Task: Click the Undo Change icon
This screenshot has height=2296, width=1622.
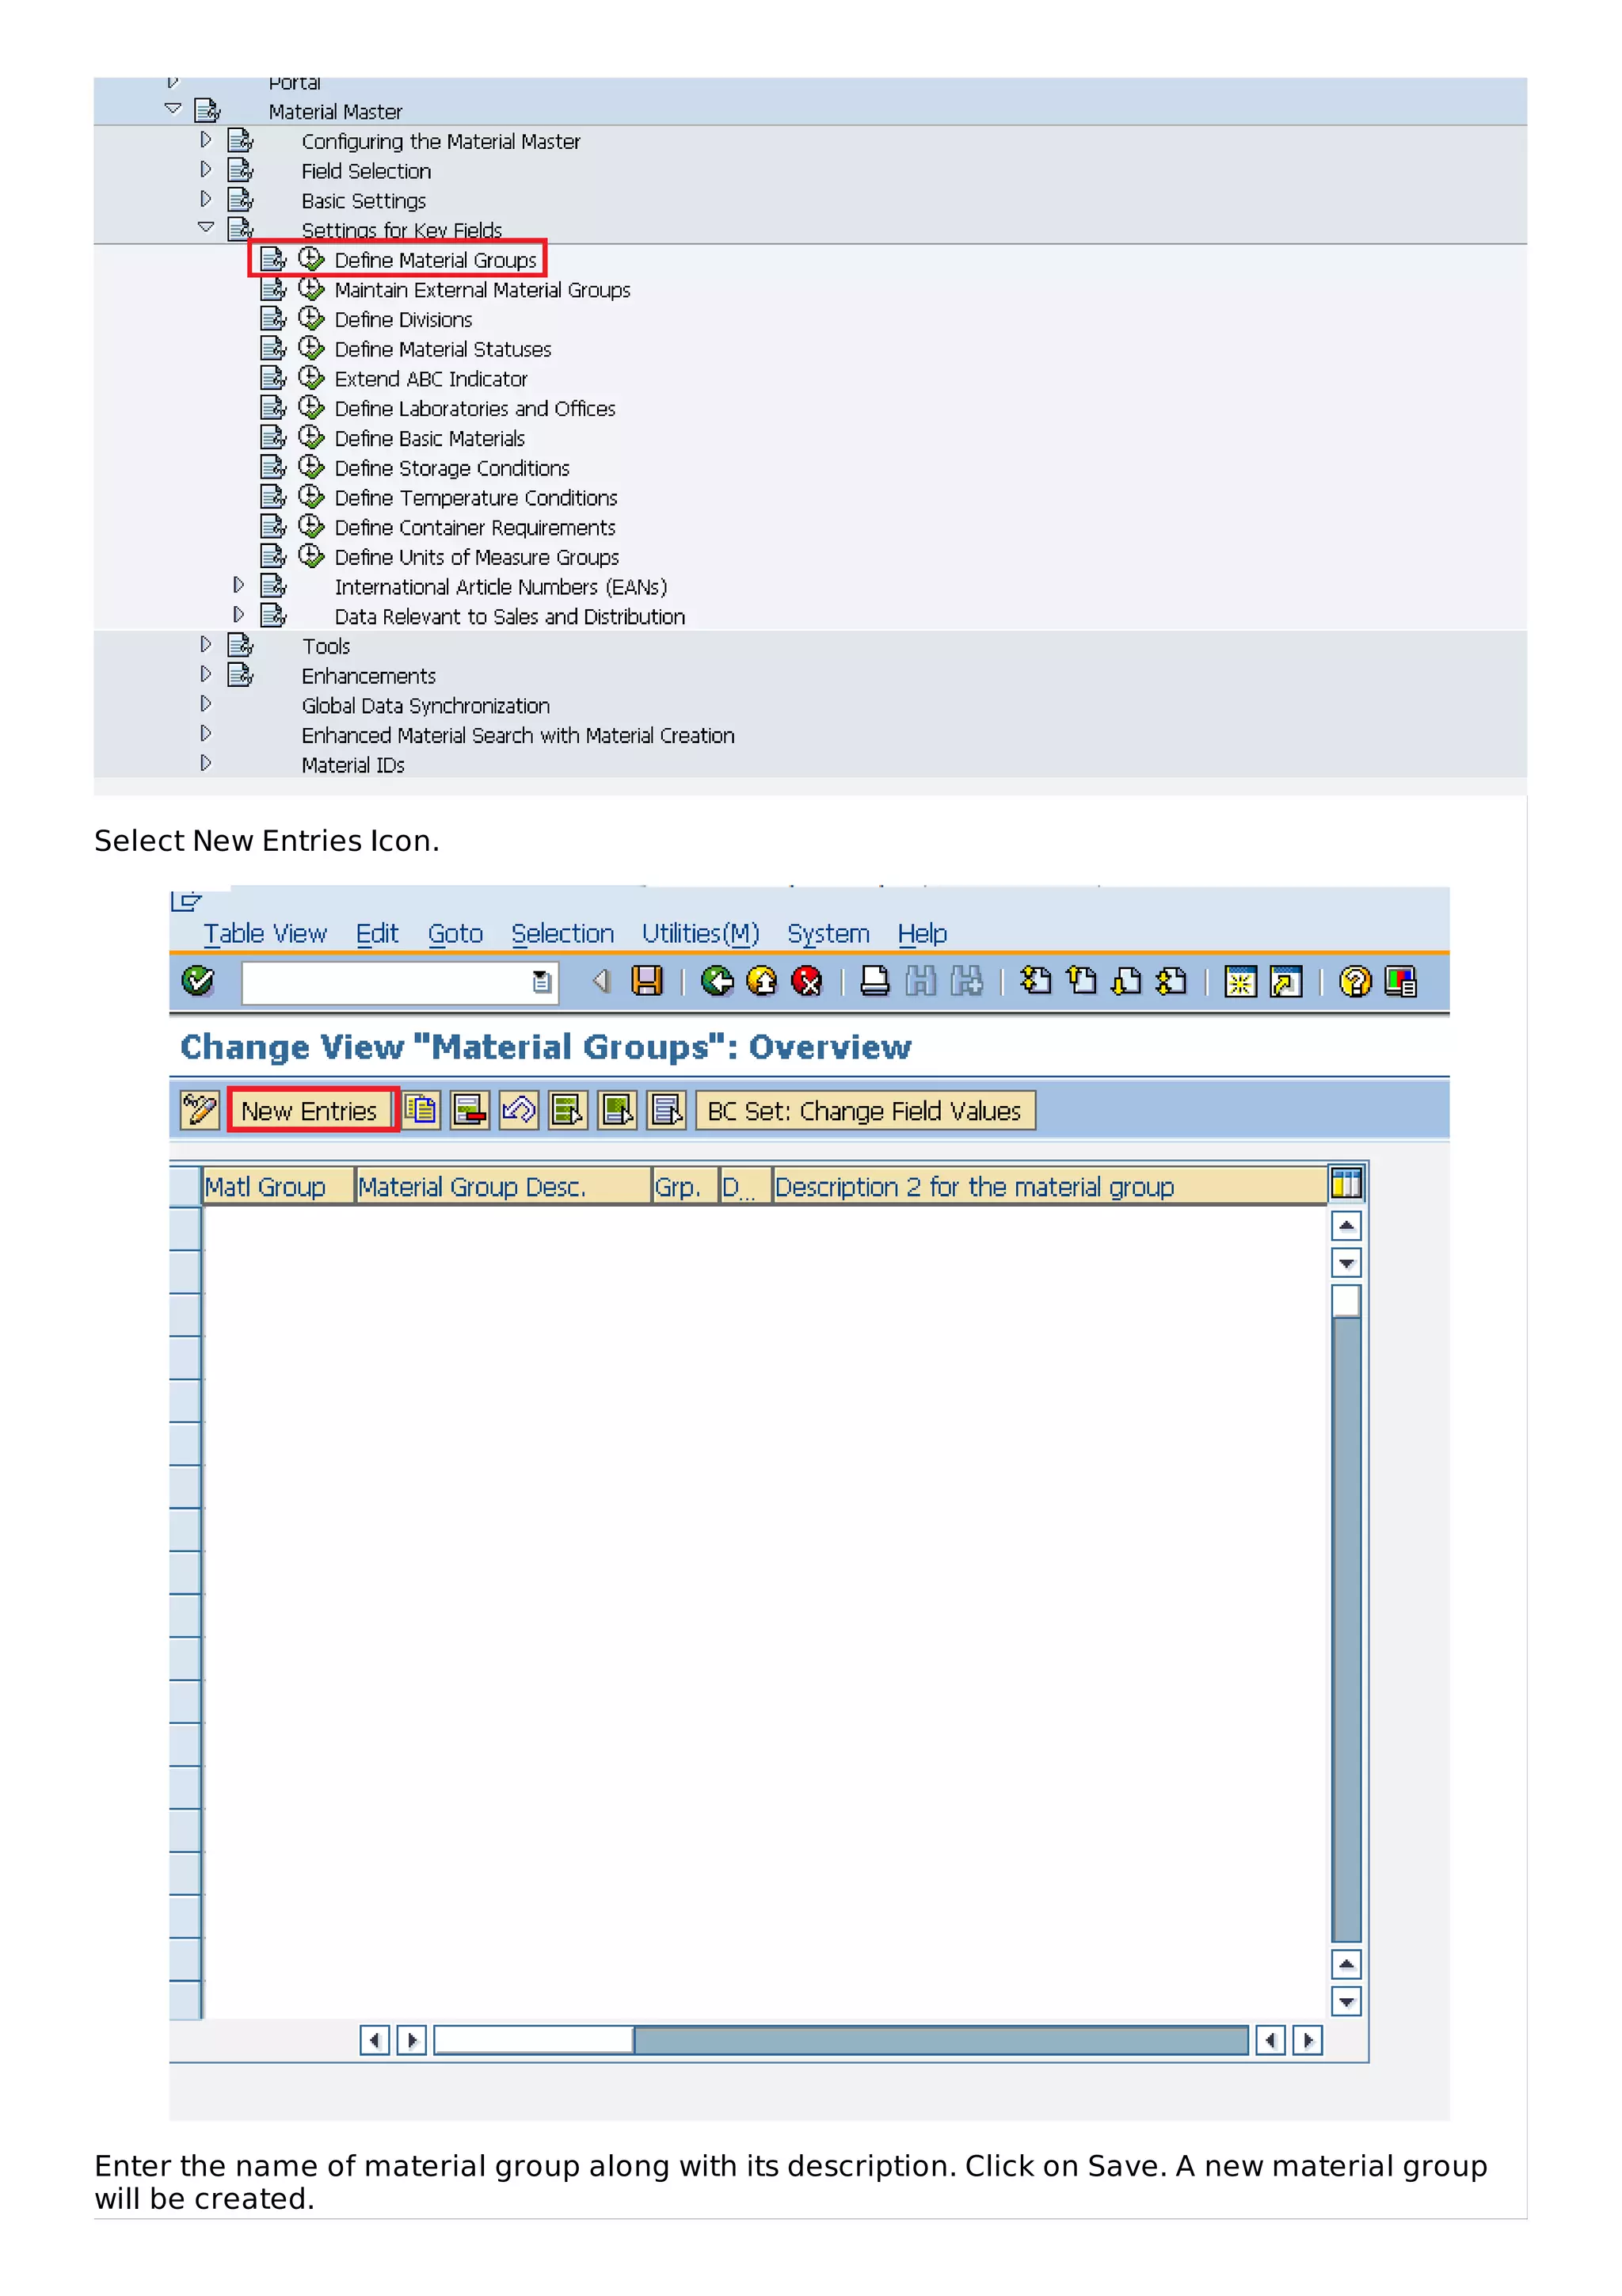Action: [519, 1110]
